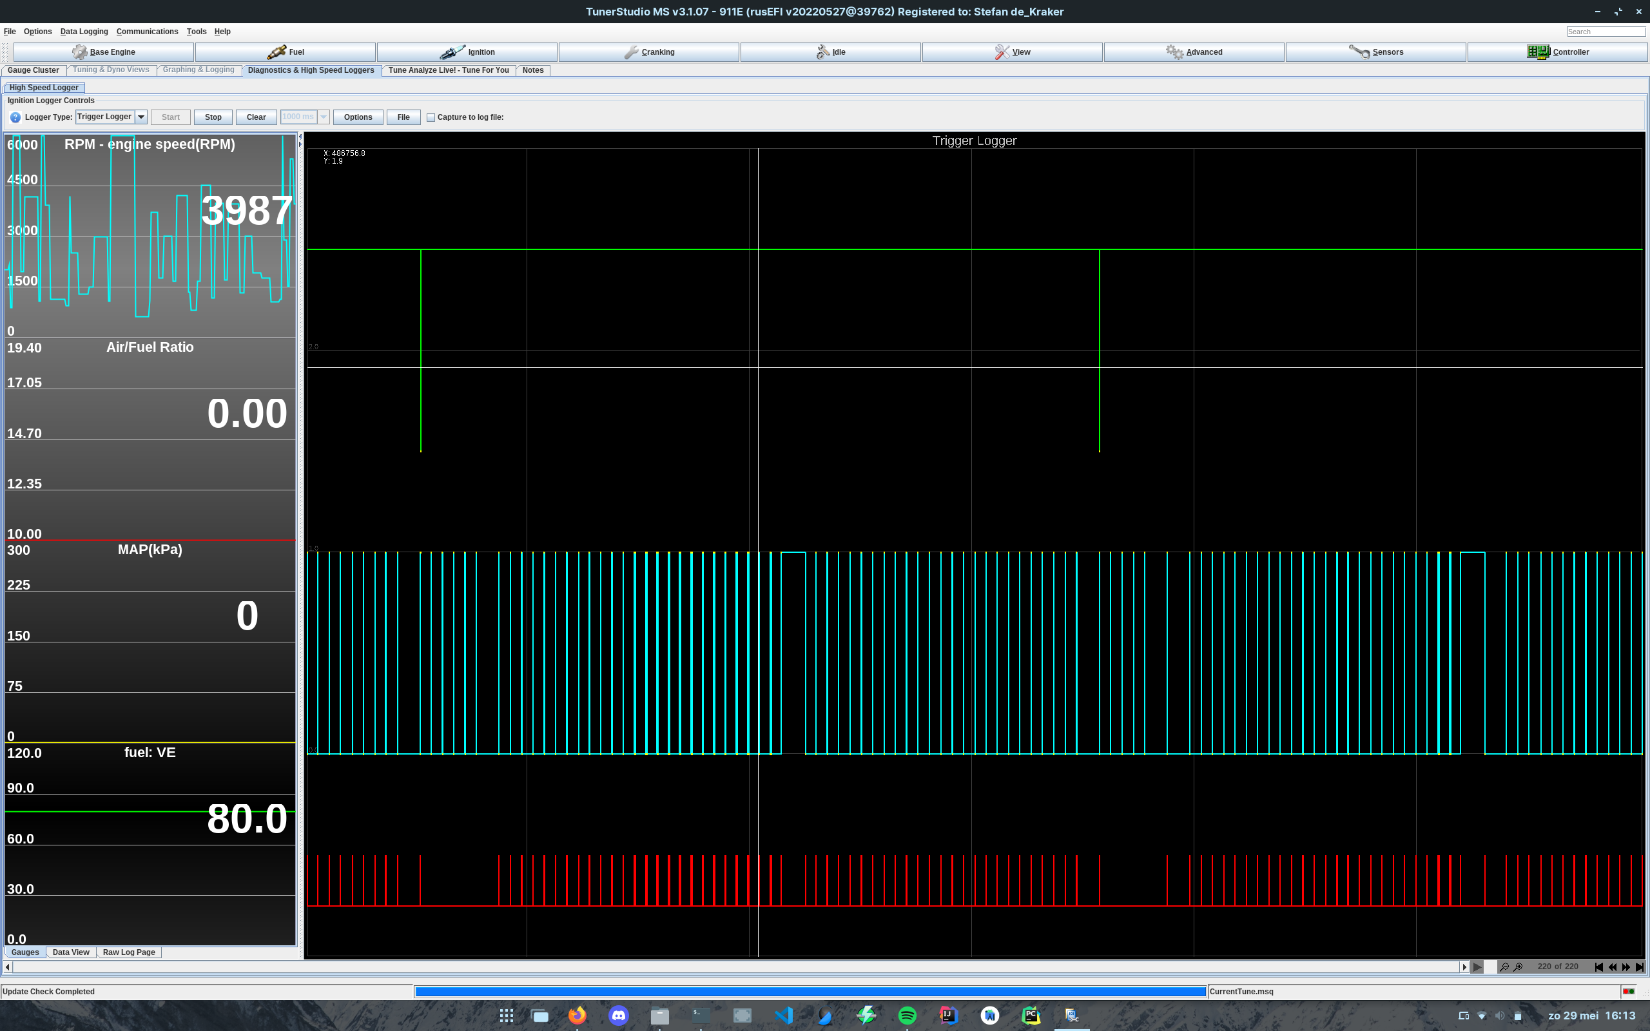Zoom out the trigger logger graph
The height and width of the screenshot is (1031, 1650).
tap(1504, 967)
